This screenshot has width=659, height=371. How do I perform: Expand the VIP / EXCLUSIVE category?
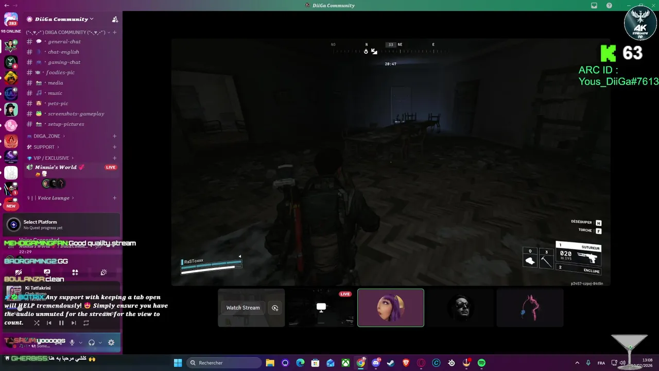point(51,158)
